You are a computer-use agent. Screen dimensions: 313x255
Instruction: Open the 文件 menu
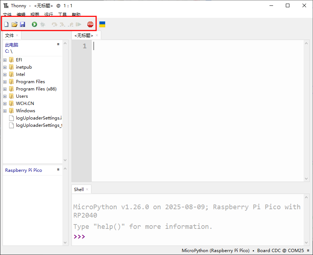7,15
